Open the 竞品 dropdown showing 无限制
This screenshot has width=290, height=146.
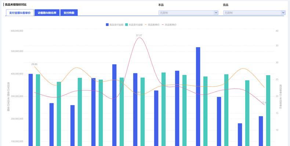[254, 13]
